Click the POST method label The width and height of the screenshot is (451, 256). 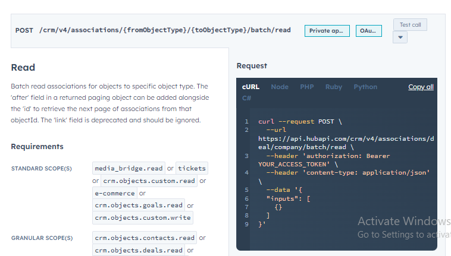pyautogui.click(x=24, y=30)
